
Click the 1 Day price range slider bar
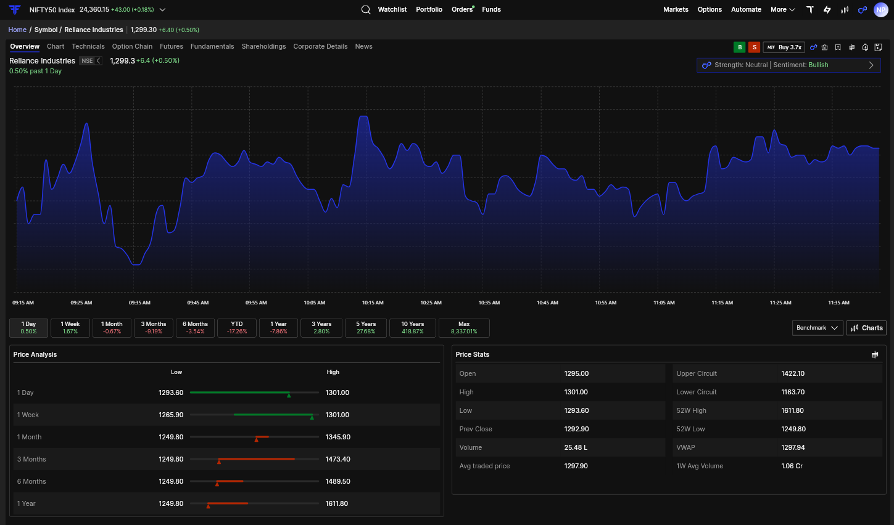point(254,393)
